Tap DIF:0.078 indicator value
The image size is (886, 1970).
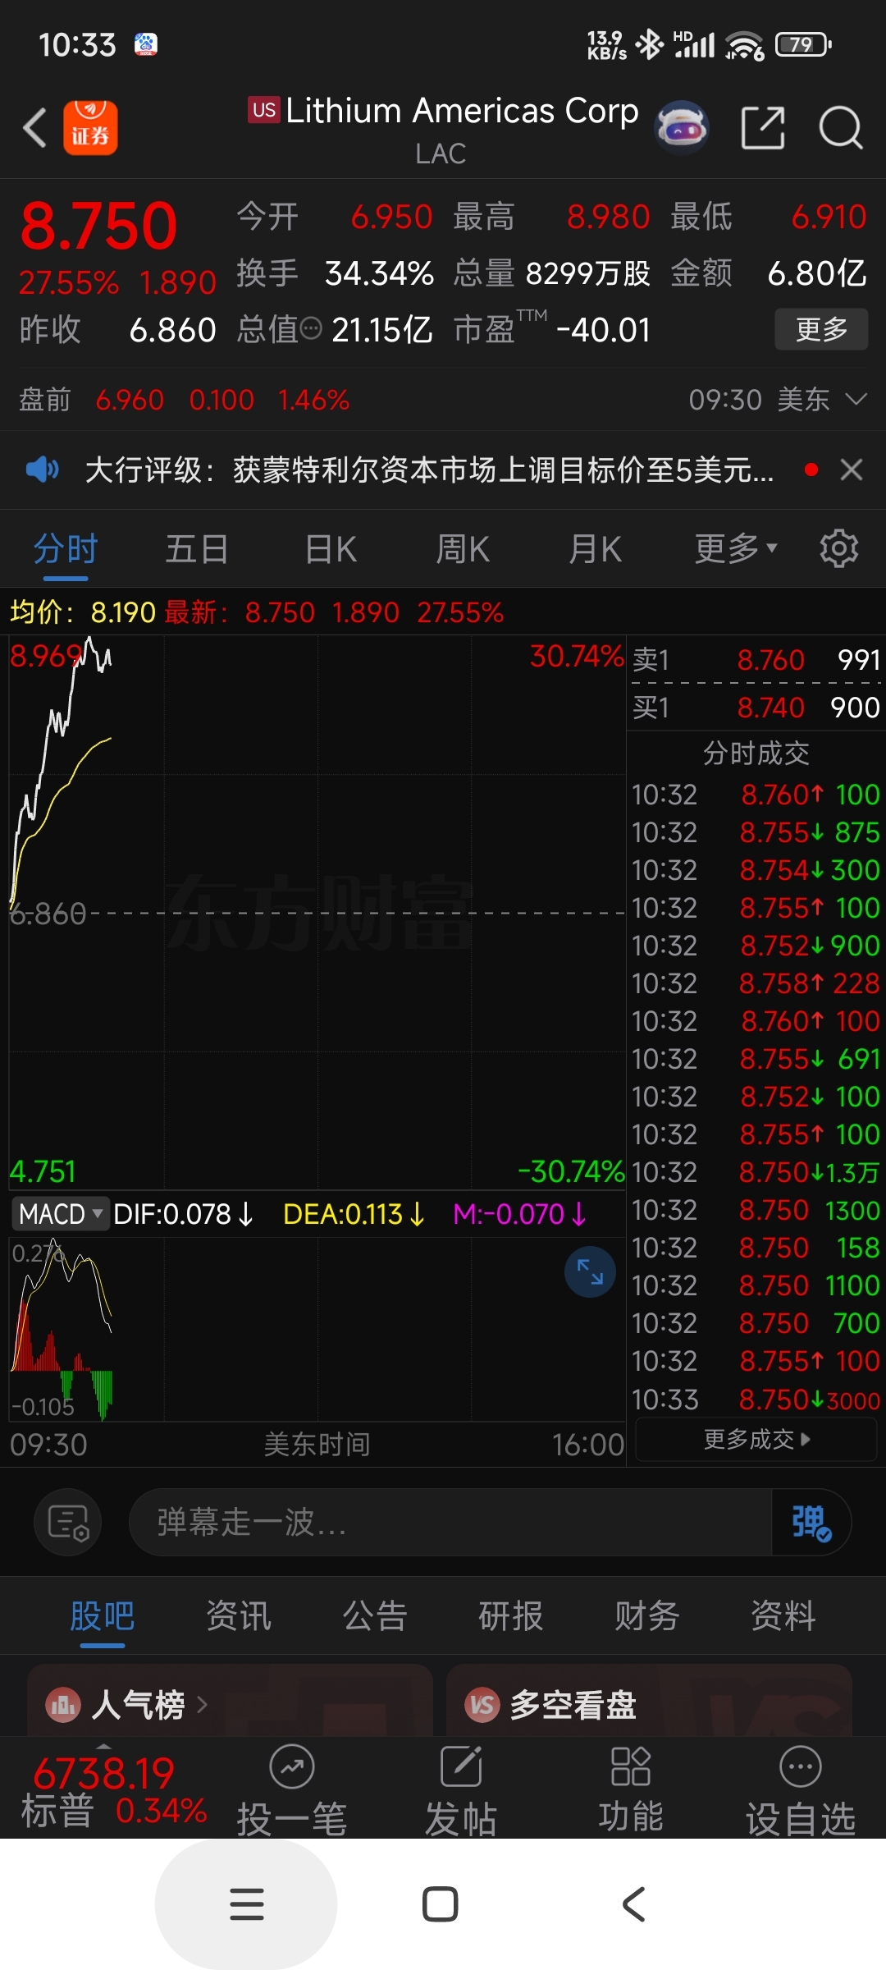pos(183,1213)
